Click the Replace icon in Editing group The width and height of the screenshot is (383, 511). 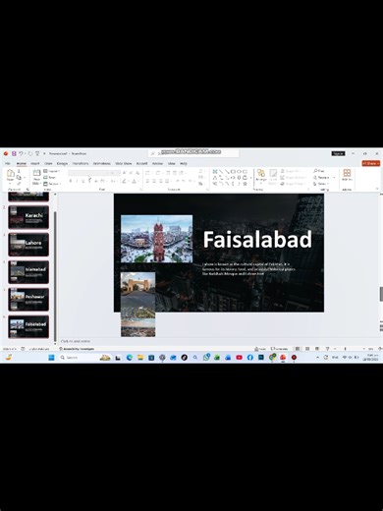[x=315, y=177]
